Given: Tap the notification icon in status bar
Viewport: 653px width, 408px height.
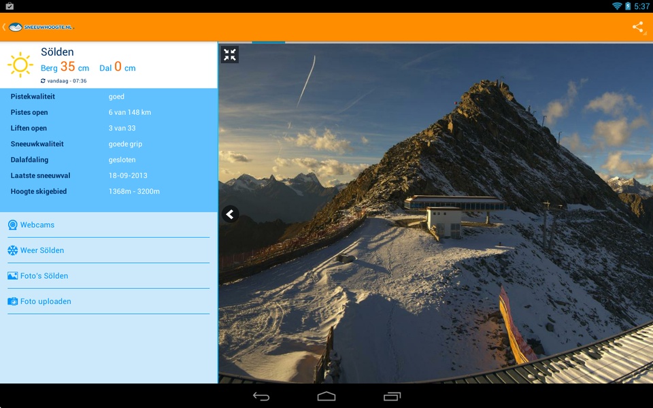Looking at the screenshot, I should tap(10, 6).
